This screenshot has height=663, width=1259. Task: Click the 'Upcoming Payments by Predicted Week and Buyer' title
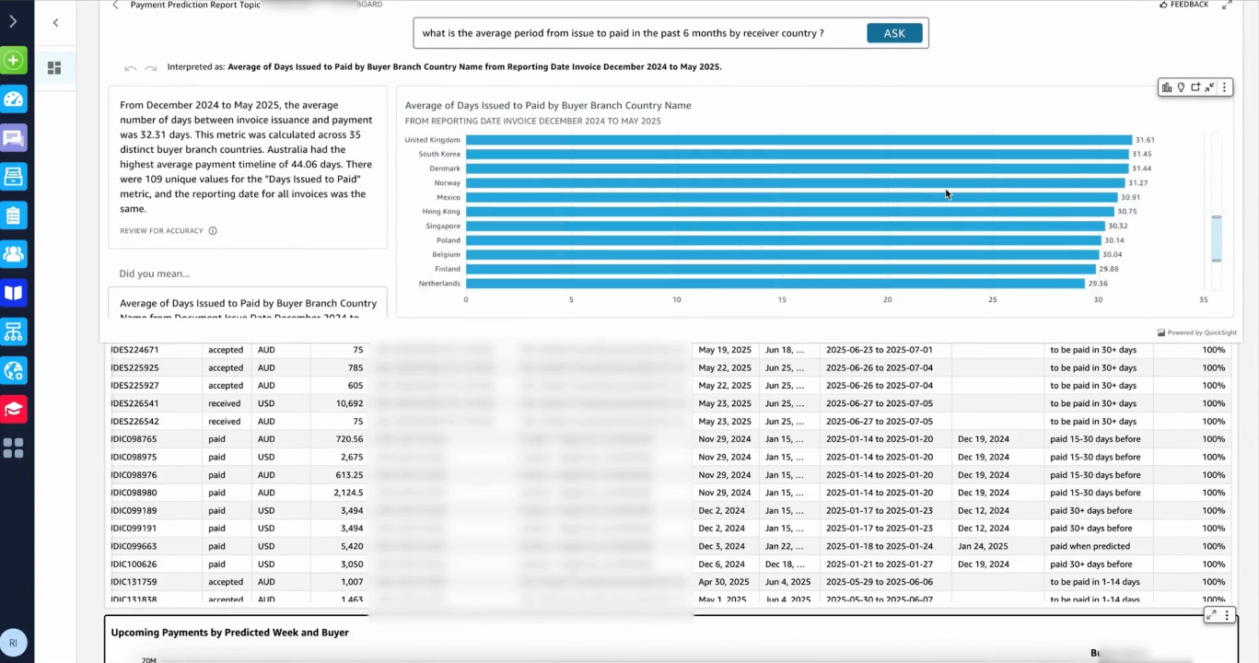[230, 633]
